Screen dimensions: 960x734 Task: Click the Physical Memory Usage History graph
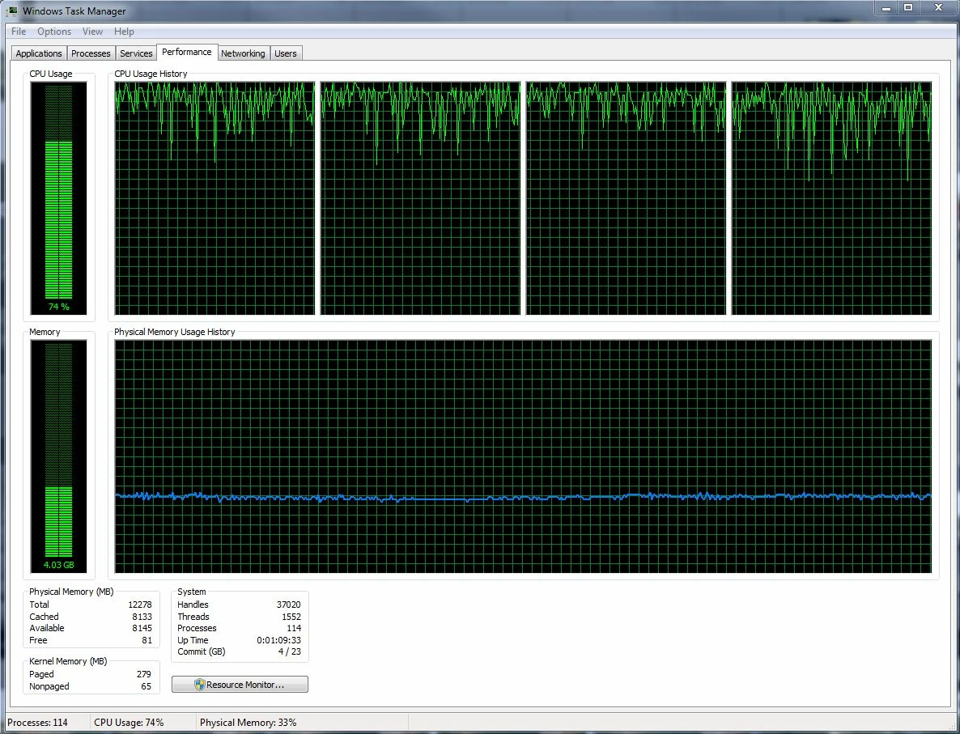[x=524, y=456]
